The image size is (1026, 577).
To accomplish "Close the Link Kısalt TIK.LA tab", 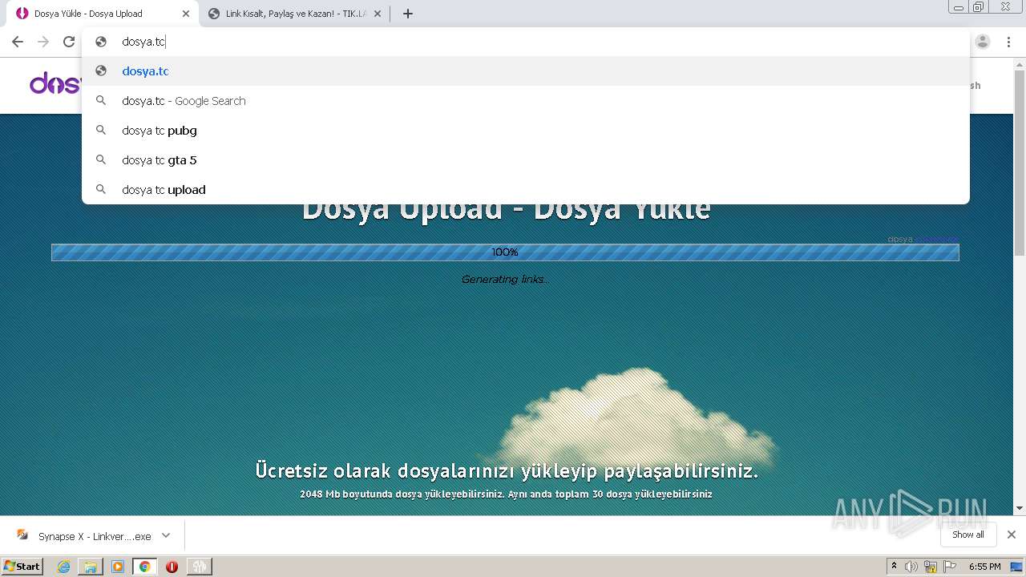I will pos(378,14).
